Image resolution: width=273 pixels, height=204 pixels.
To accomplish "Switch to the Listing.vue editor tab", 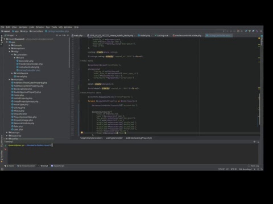I will coord(162,36).
